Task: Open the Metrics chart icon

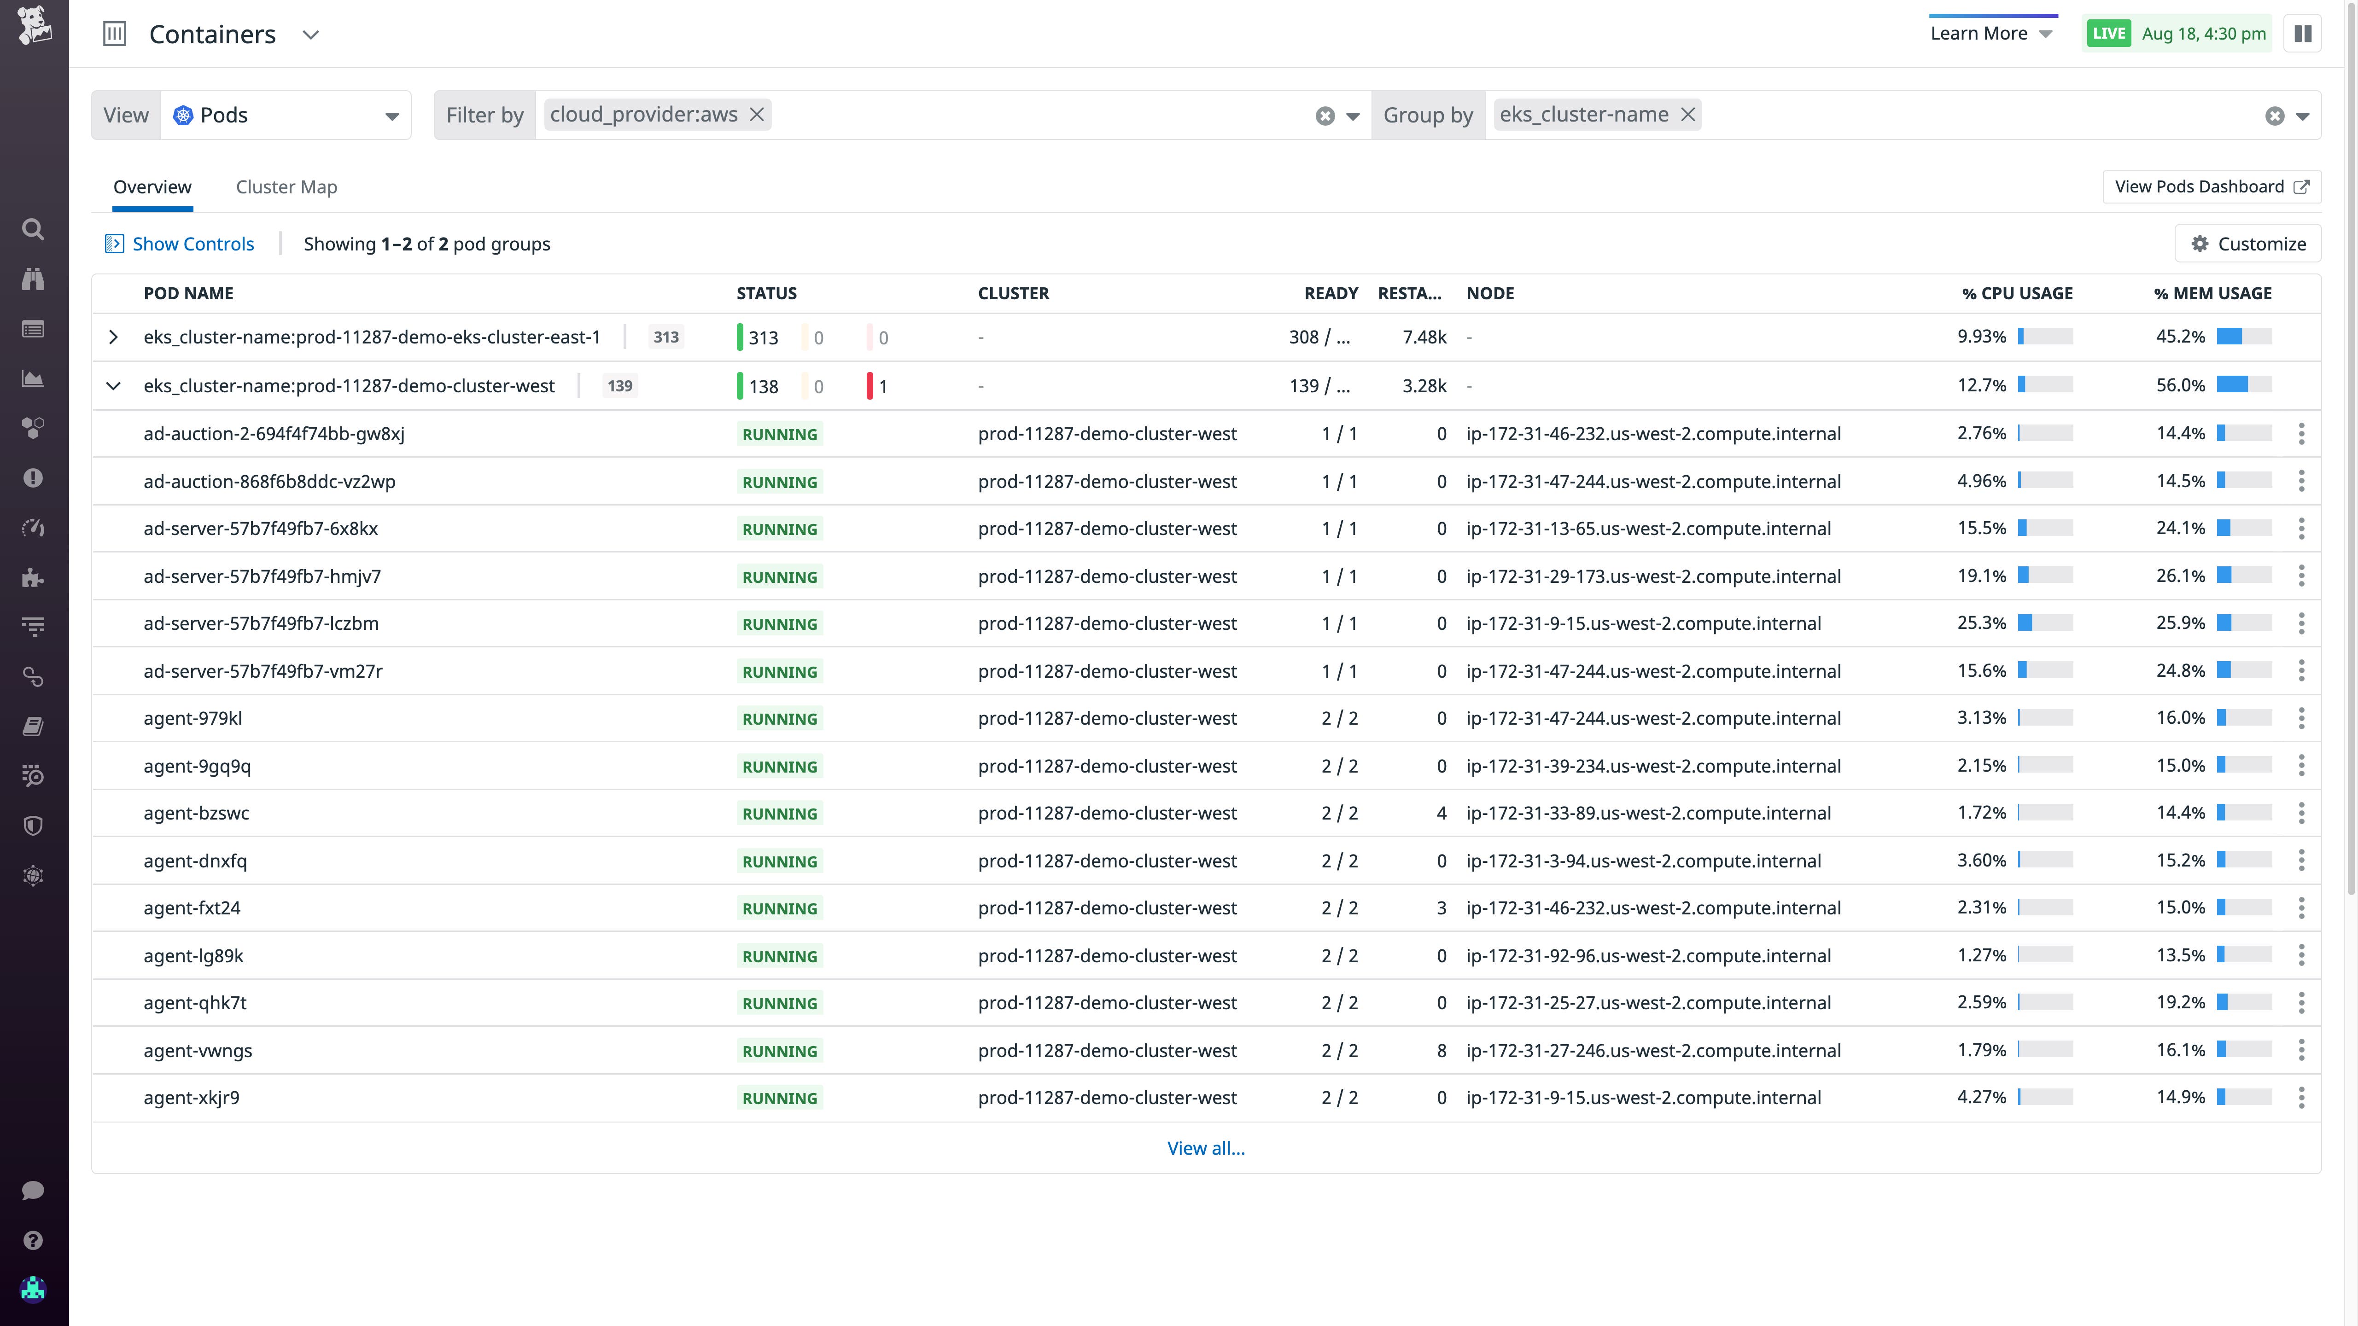Action: tap(33, 378)
